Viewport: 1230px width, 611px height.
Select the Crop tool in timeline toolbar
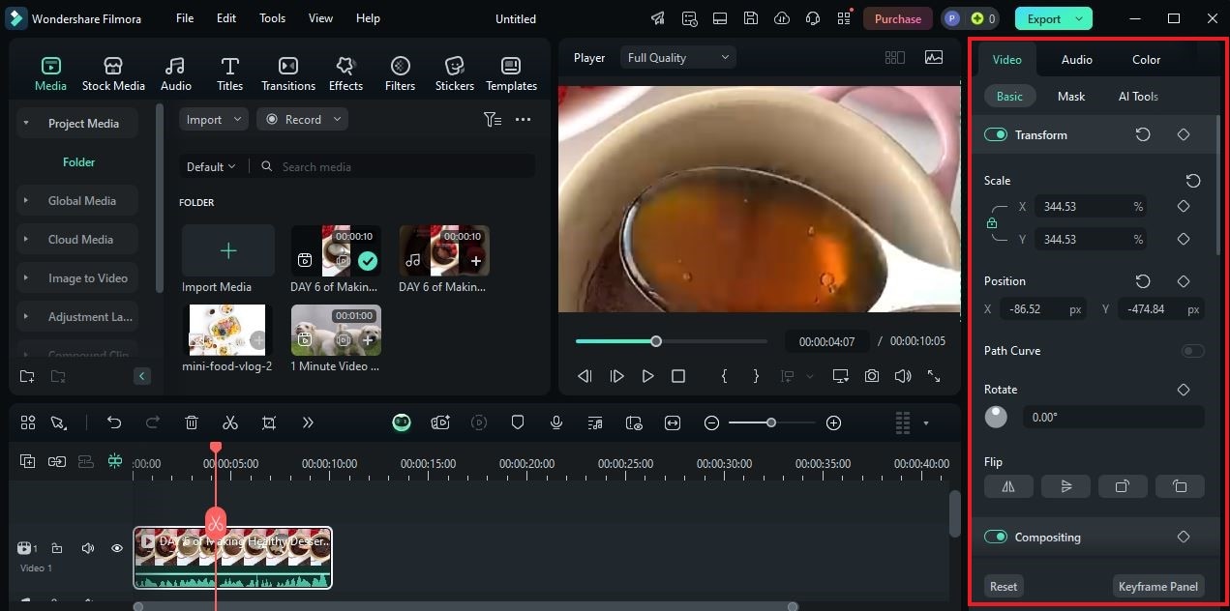(x=269, y=422)
